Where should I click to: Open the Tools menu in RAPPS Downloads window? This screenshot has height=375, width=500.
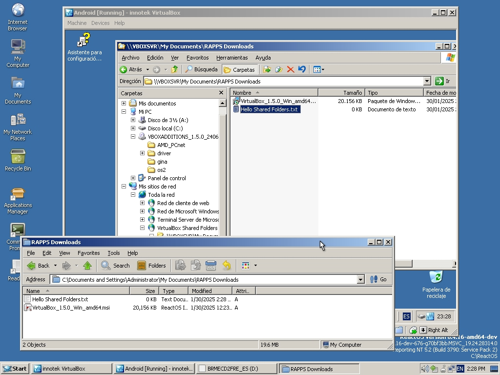tap(113, 253)
